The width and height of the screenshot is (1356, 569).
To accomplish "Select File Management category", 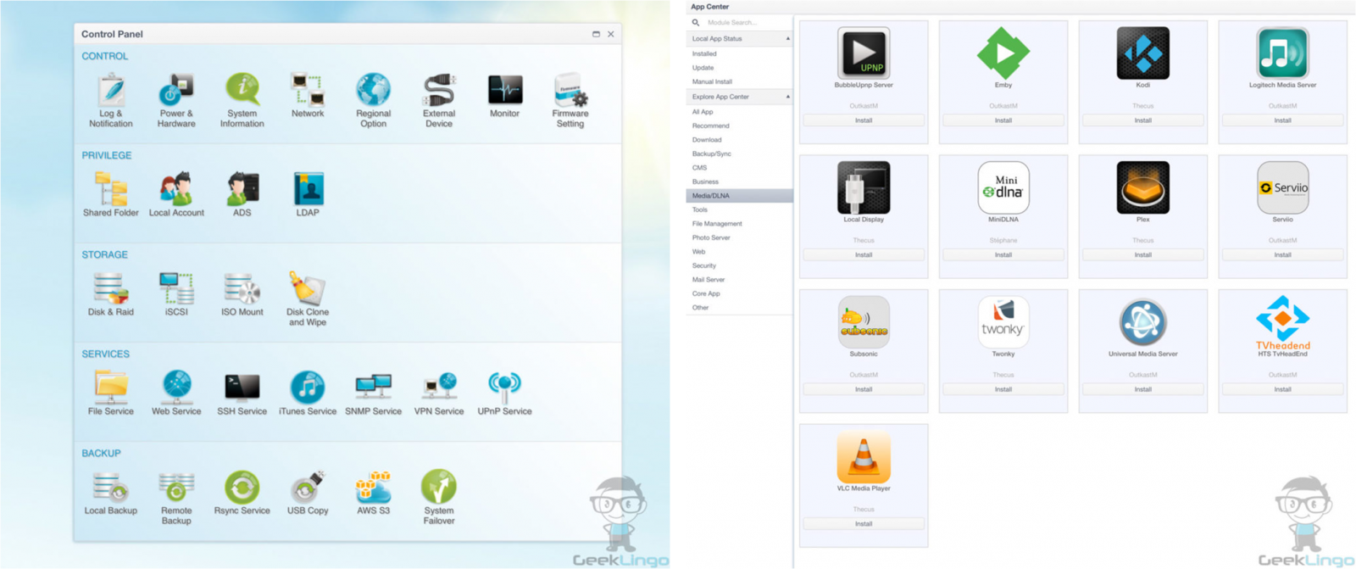I will coord(717,224).
